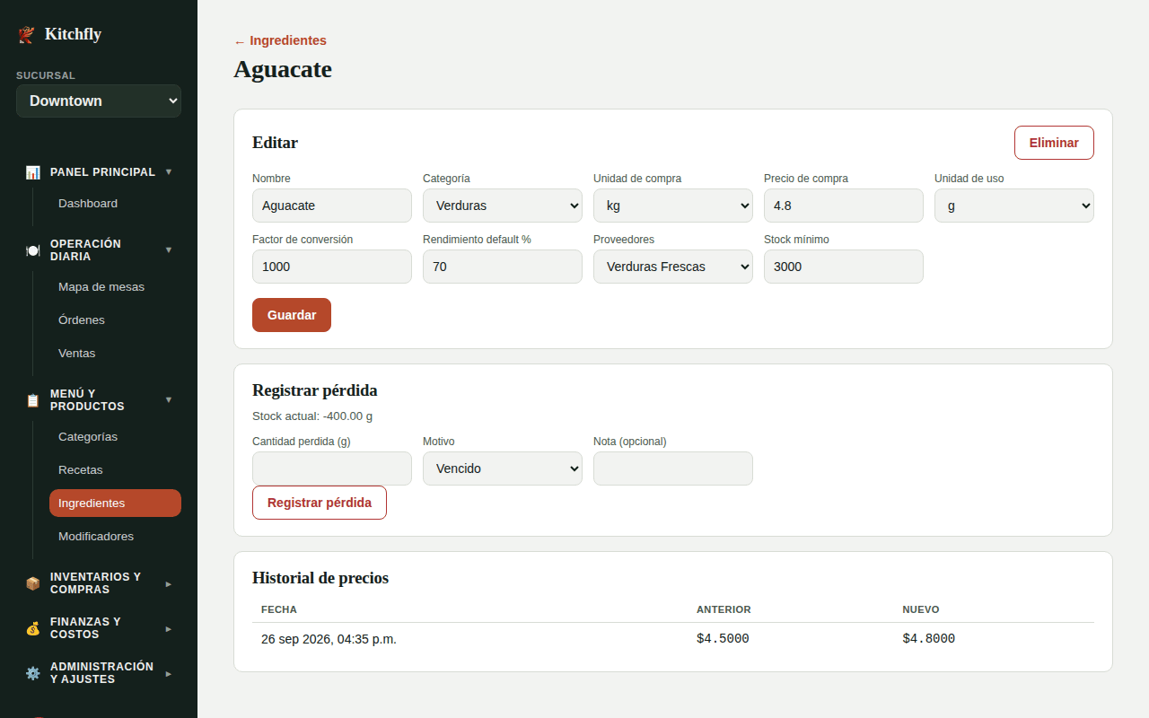This screenshot has height=718, width=1149.
Task: Save changes with the Guardar button
Action: click(x=292, y=315)
